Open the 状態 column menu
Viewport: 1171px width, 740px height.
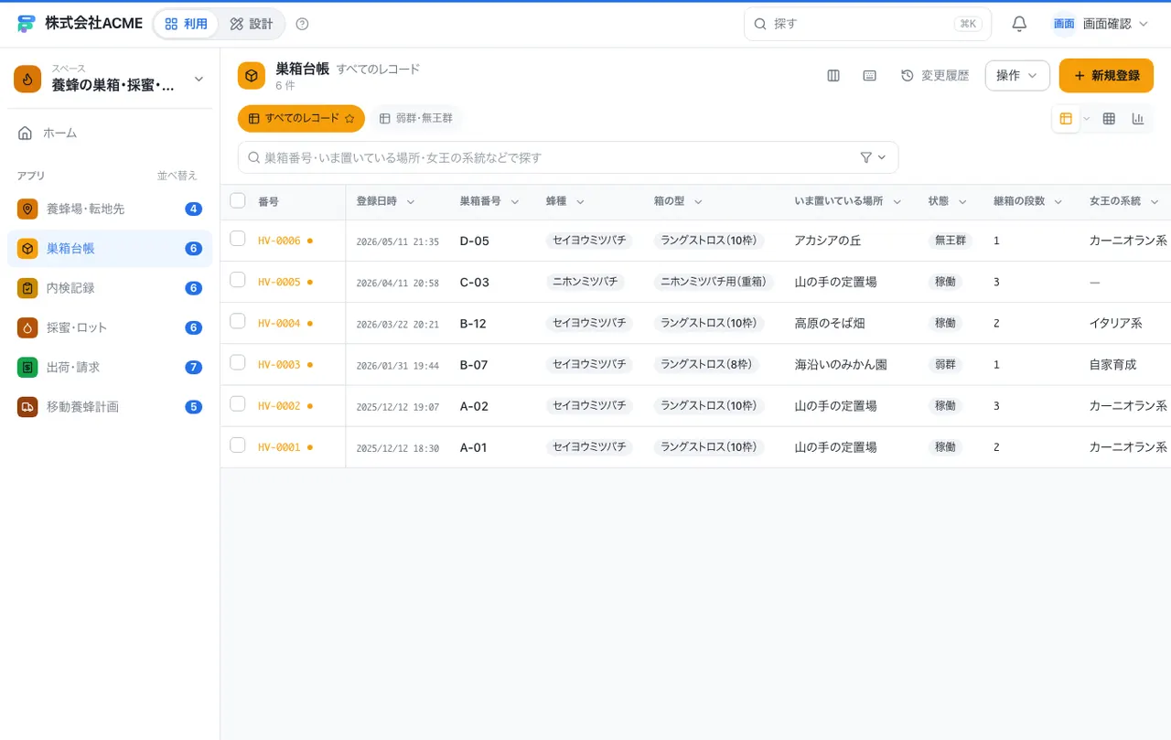(x=962, y=201)
